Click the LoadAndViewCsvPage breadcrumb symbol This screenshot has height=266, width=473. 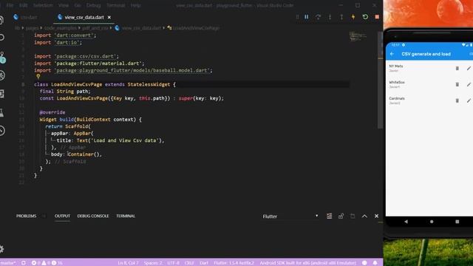[x=196, y=28]
